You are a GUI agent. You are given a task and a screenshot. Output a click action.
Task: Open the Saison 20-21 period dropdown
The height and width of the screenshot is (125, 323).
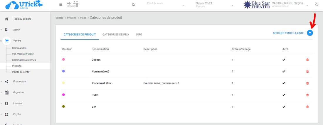215,5
